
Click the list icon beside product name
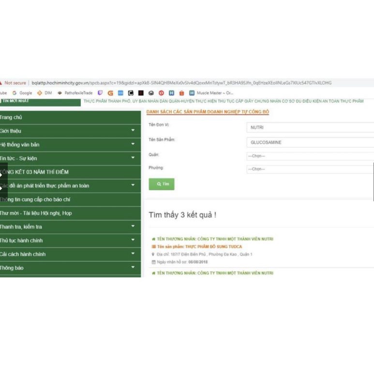coord(153,247)
